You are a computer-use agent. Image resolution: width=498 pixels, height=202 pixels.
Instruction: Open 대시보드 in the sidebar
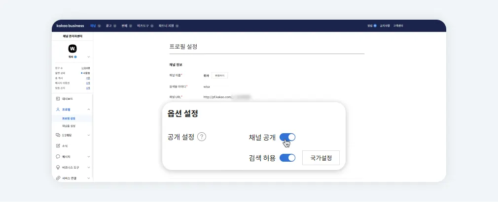tap(68, 99)
